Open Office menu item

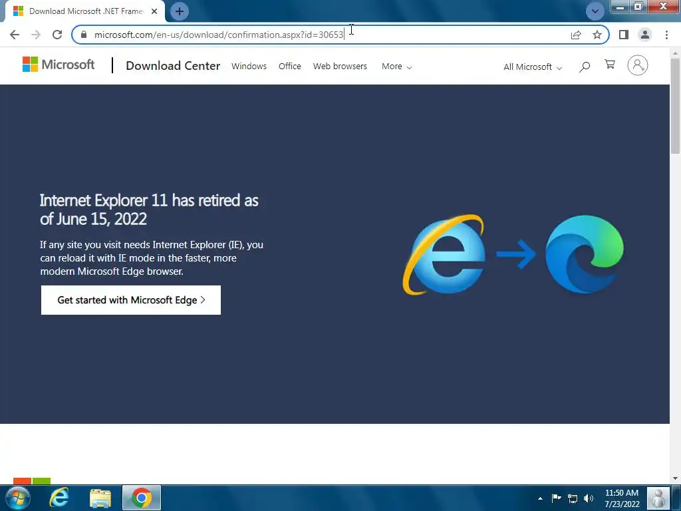pyautogui.click(x=290, y=66)
